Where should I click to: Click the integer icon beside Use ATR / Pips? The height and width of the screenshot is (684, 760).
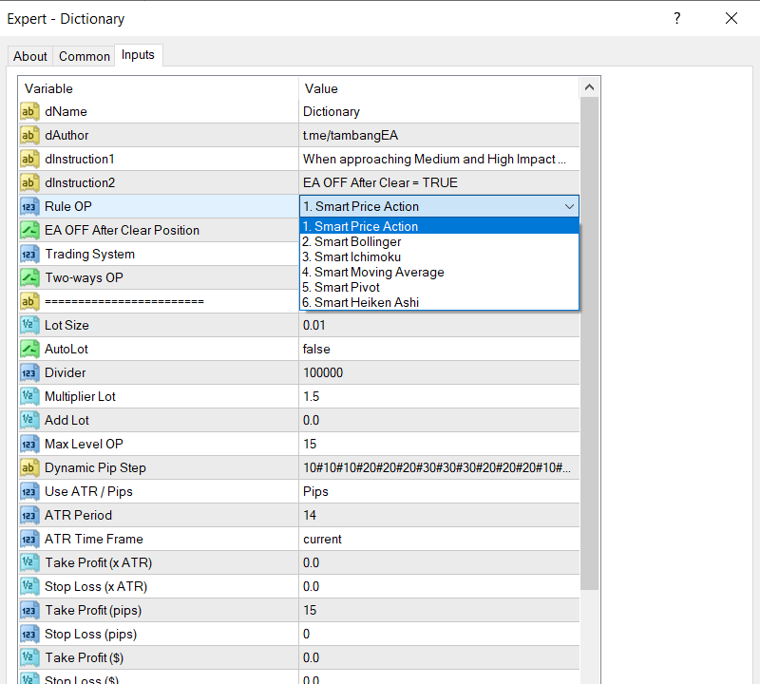[29, 491]
